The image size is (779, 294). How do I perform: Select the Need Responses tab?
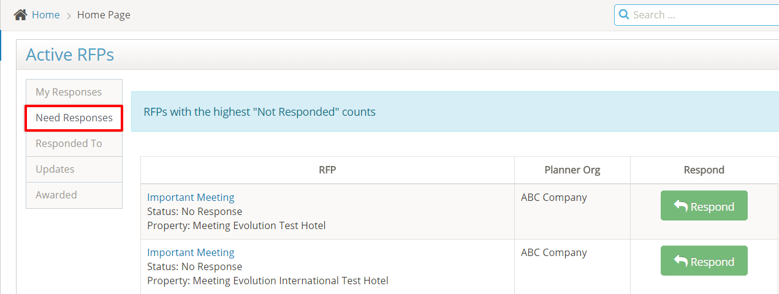pyautogui.click(x=74, y=118)
